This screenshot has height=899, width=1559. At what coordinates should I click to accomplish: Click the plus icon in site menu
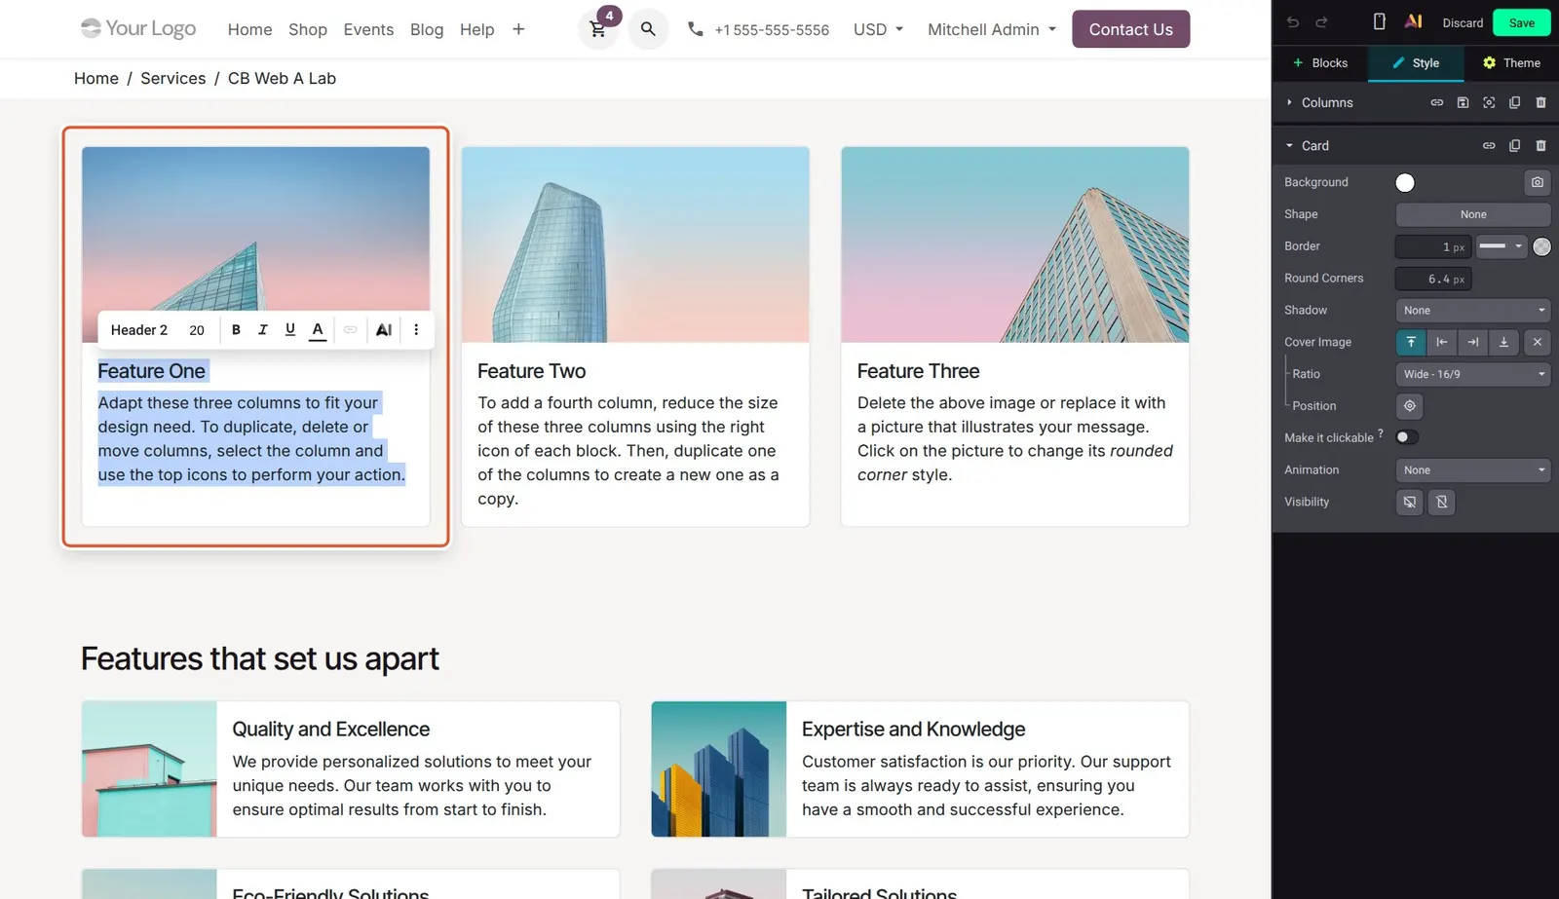(518, 29)
